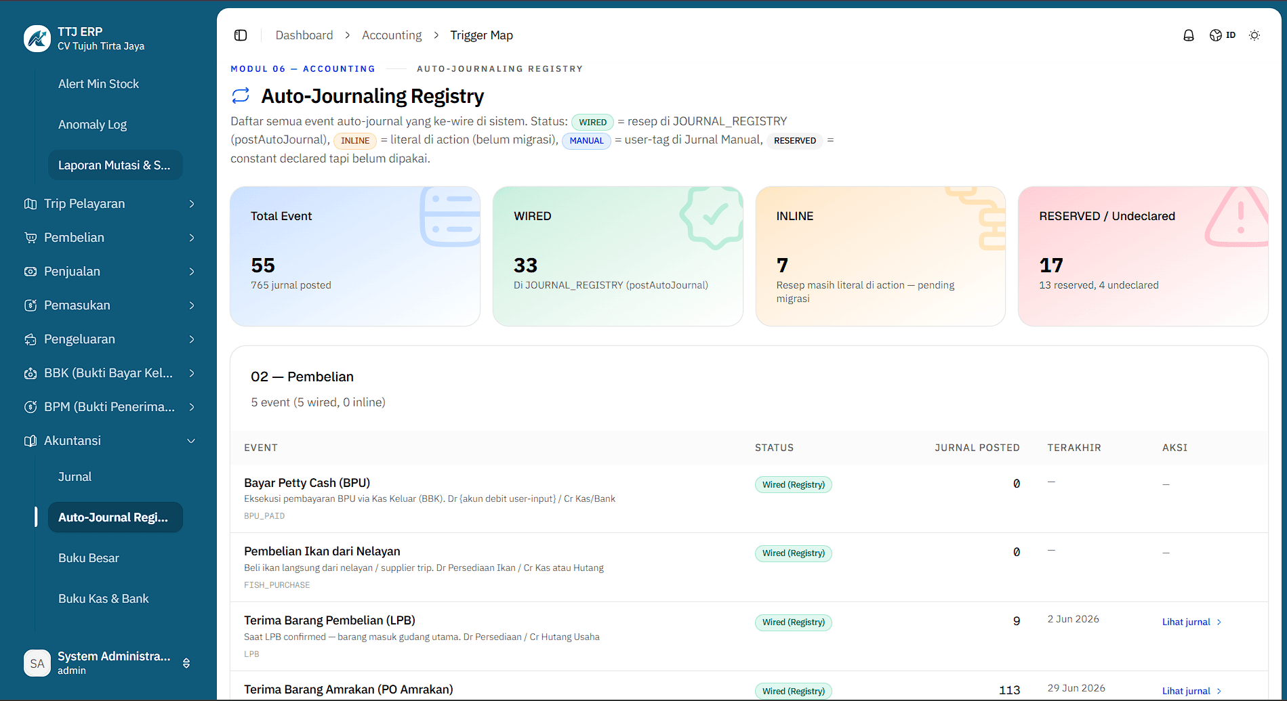
Task: Click the BBK sidebar icon
Action: pyautogui.click(x=30, y=373)
